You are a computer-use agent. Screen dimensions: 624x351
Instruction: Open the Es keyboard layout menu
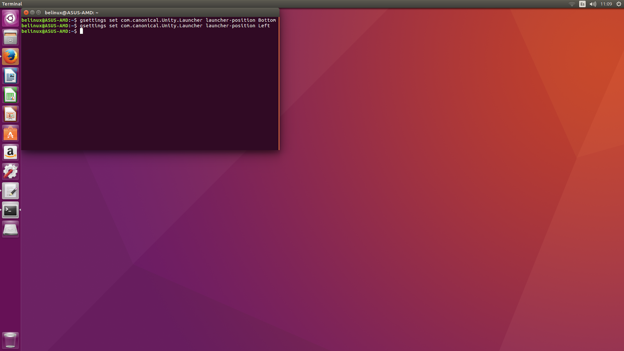tap(582, 4)
